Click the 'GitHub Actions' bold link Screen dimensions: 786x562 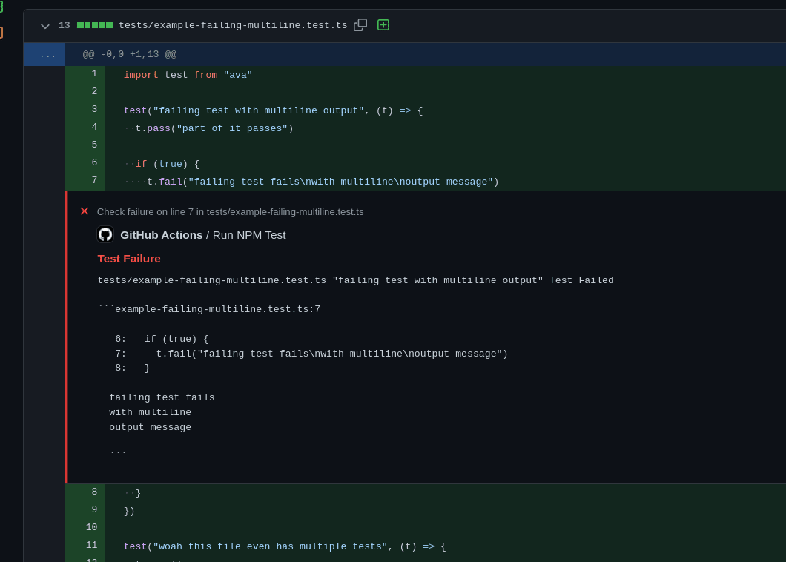[161, 234]
